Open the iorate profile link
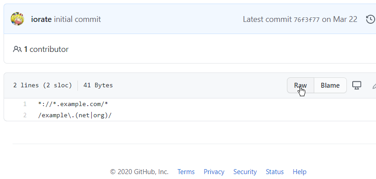 point(42,19)
